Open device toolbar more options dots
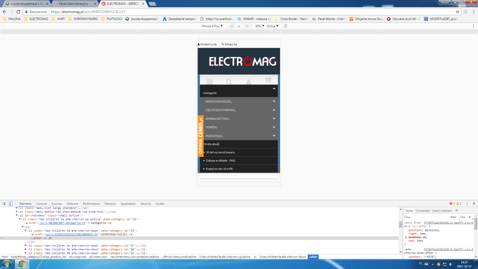478x269 pixels. [473, 26]
